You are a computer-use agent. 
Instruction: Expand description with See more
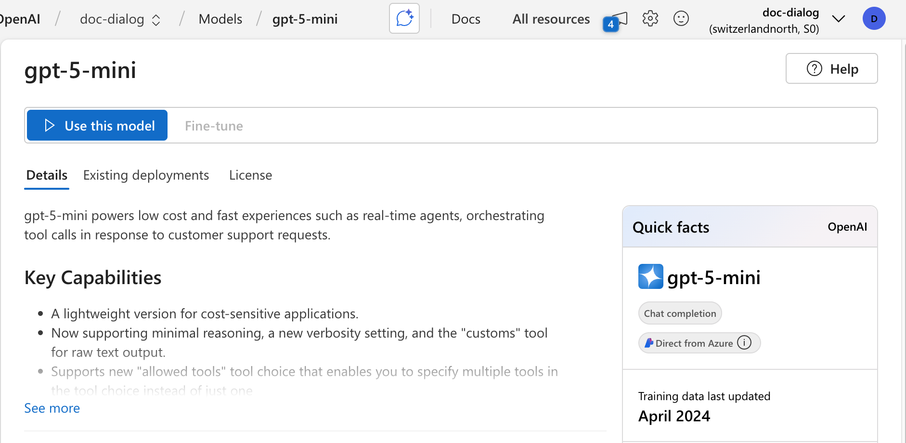pyautogui.click(x=52, y=408)
